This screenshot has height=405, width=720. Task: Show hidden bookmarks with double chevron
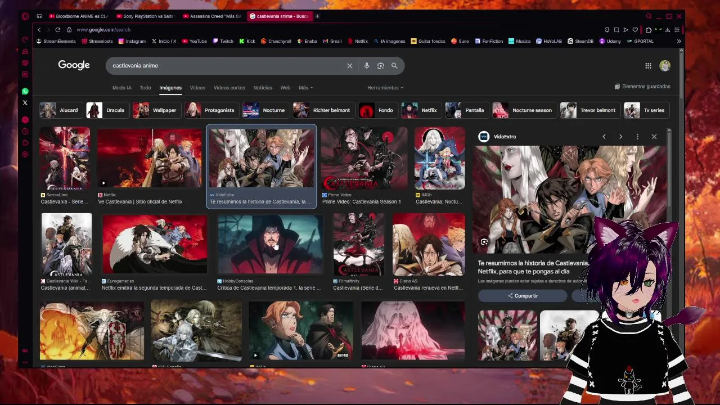pyautogui.click(x=678, y=41)
